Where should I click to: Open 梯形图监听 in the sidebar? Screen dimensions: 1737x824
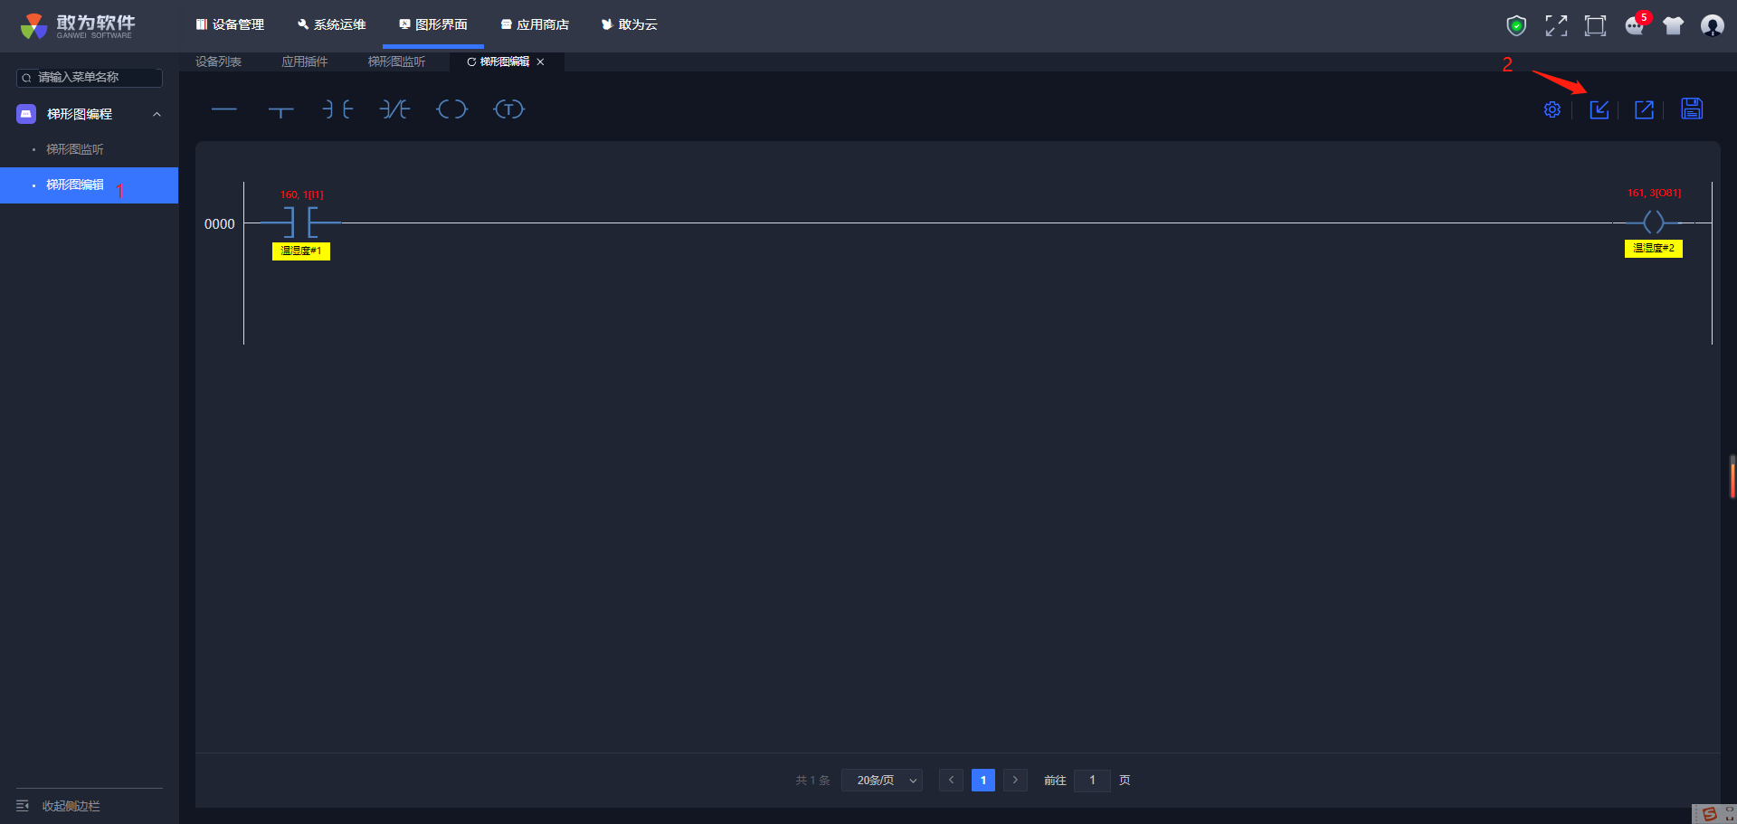click(75, 149)
